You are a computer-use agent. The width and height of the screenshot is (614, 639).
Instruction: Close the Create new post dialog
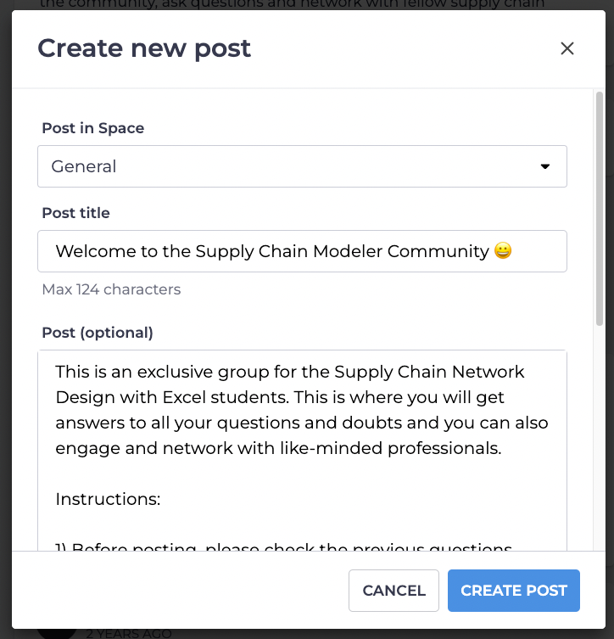(x=567, y=48)
